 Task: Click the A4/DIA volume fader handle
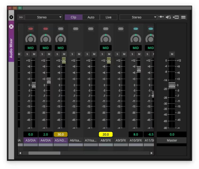point(49,81)
